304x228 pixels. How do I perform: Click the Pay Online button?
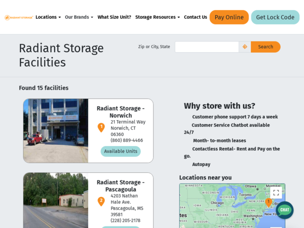[229, 17]
